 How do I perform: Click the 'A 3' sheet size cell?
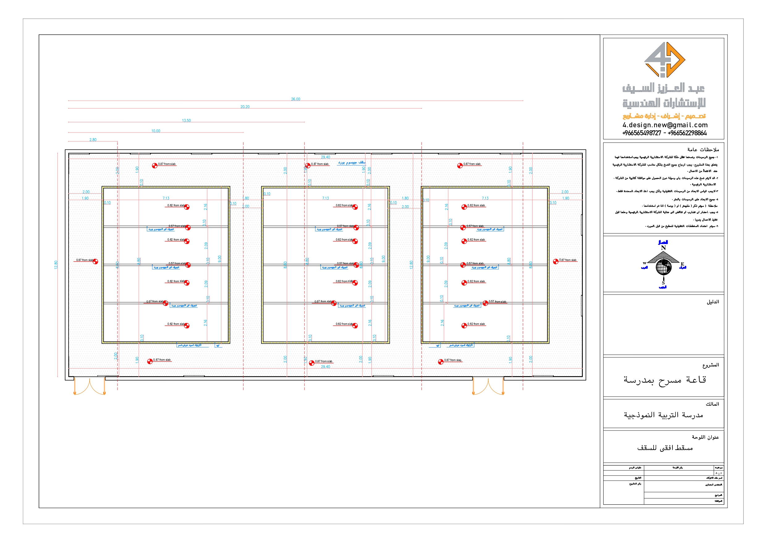(x=718, y=473)
